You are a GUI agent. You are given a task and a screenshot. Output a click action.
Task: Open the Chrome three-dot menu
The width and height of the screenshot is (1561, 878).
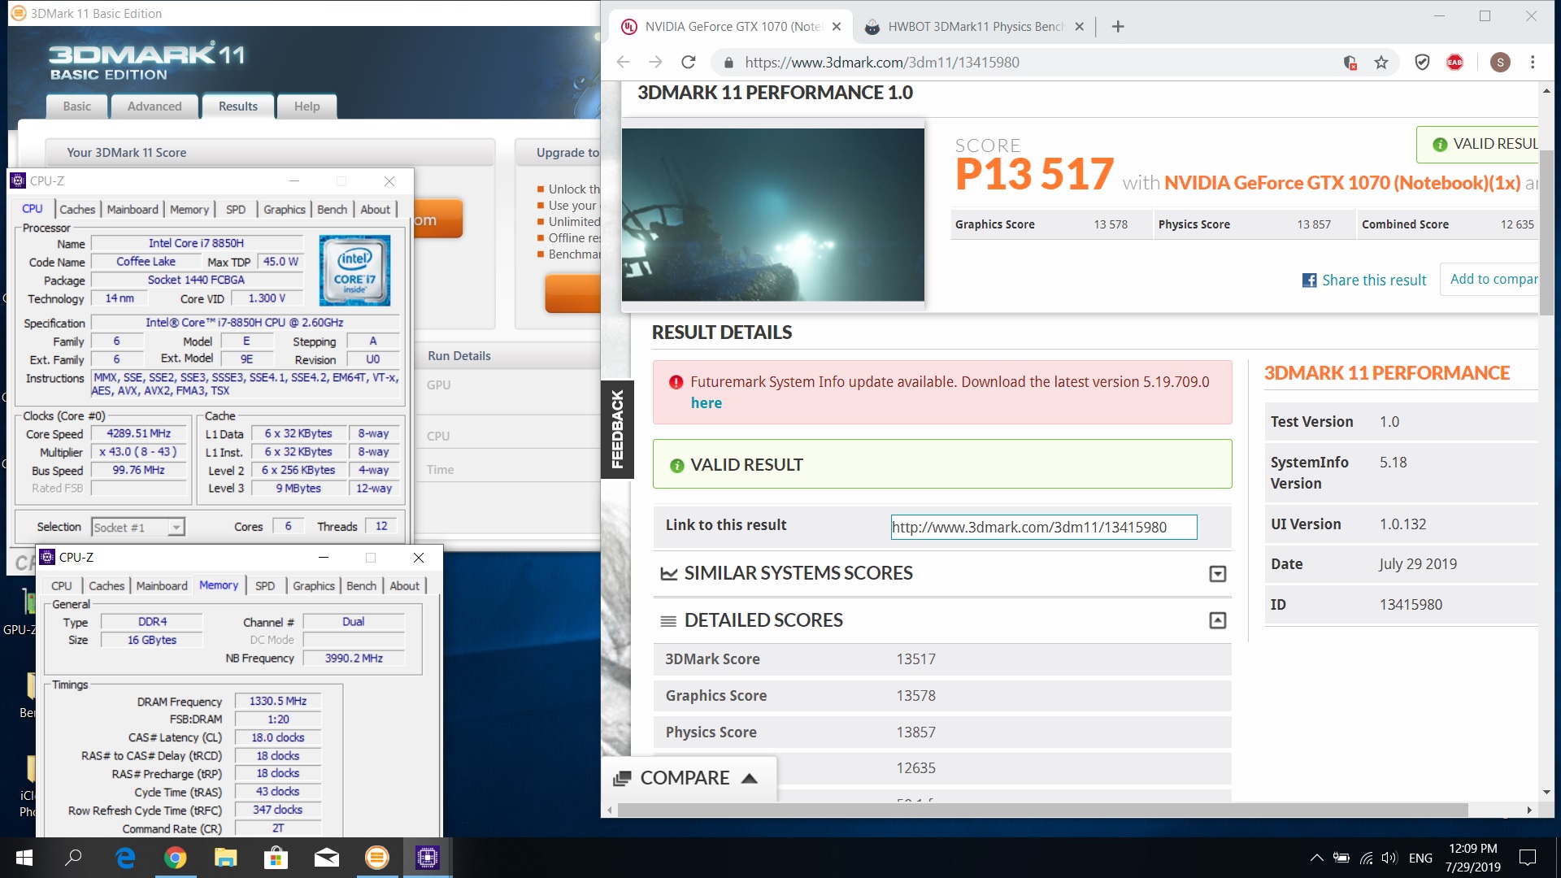click(1533, 62)
